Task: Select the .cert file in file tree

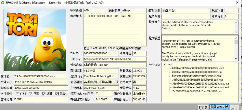Action: (x=198, y=68)
